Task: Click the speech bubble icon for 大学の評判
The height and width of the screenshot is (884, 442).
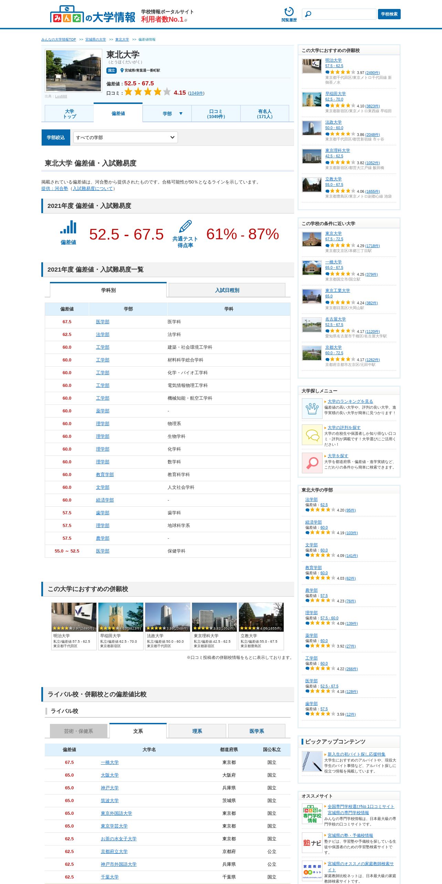Action: [312, 435]
